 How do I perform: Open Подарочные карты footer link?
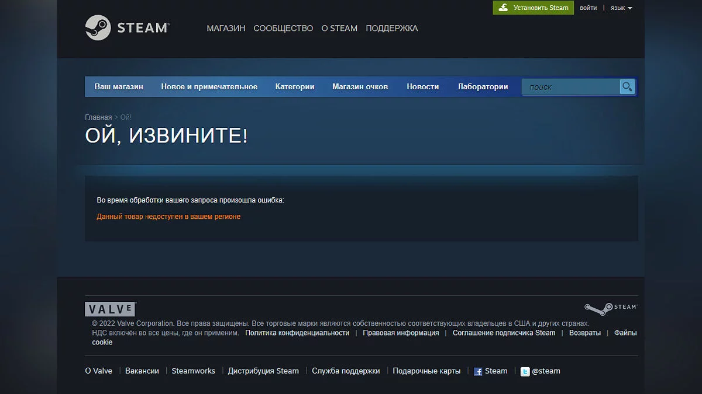(x=426, y=371)
